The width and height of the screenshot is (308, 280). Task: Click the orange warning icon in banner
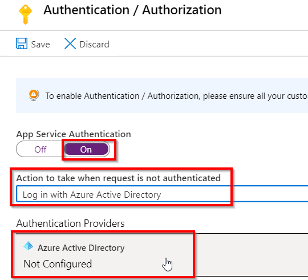tap(34, 95)
